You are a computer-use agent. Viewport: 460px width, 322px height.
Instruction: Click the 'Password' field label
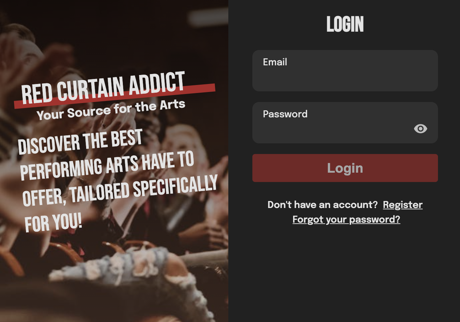pyautogui.click(x=285, y=114)
